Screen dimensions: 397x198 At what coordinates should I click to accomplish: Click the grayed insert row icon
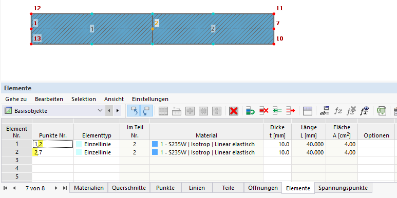click(x=177, y=111)
